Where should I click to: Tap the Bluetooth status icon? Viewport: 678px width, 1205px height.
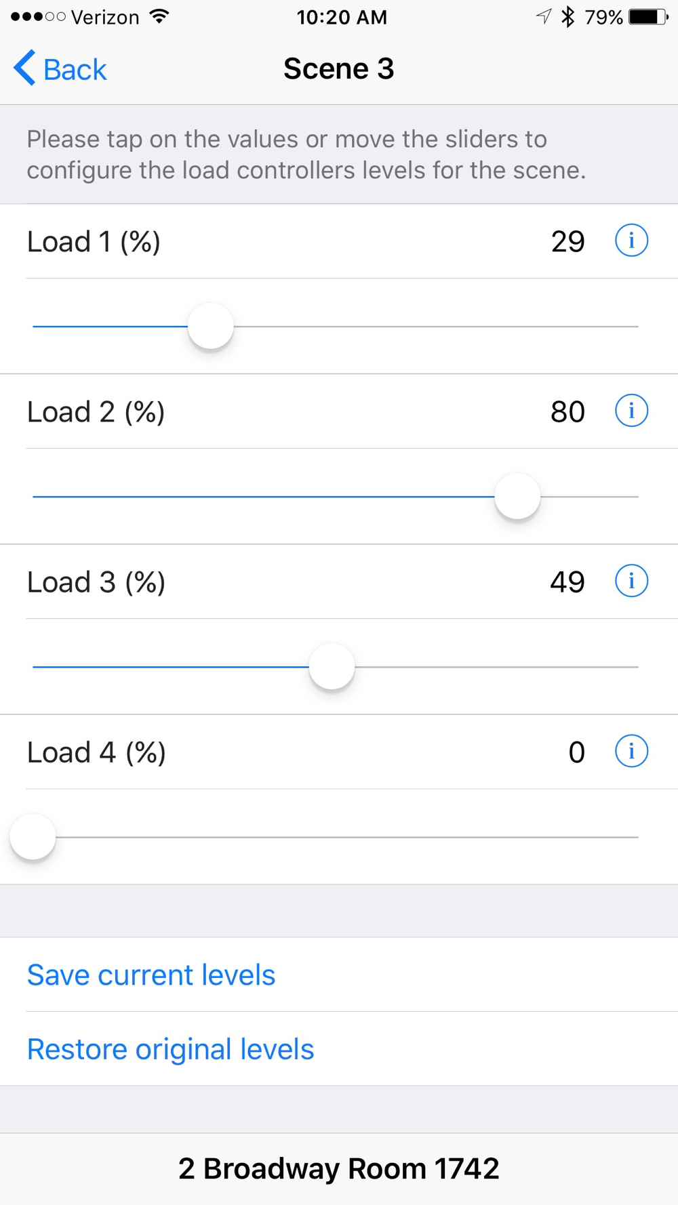click(x=568, y=17)
